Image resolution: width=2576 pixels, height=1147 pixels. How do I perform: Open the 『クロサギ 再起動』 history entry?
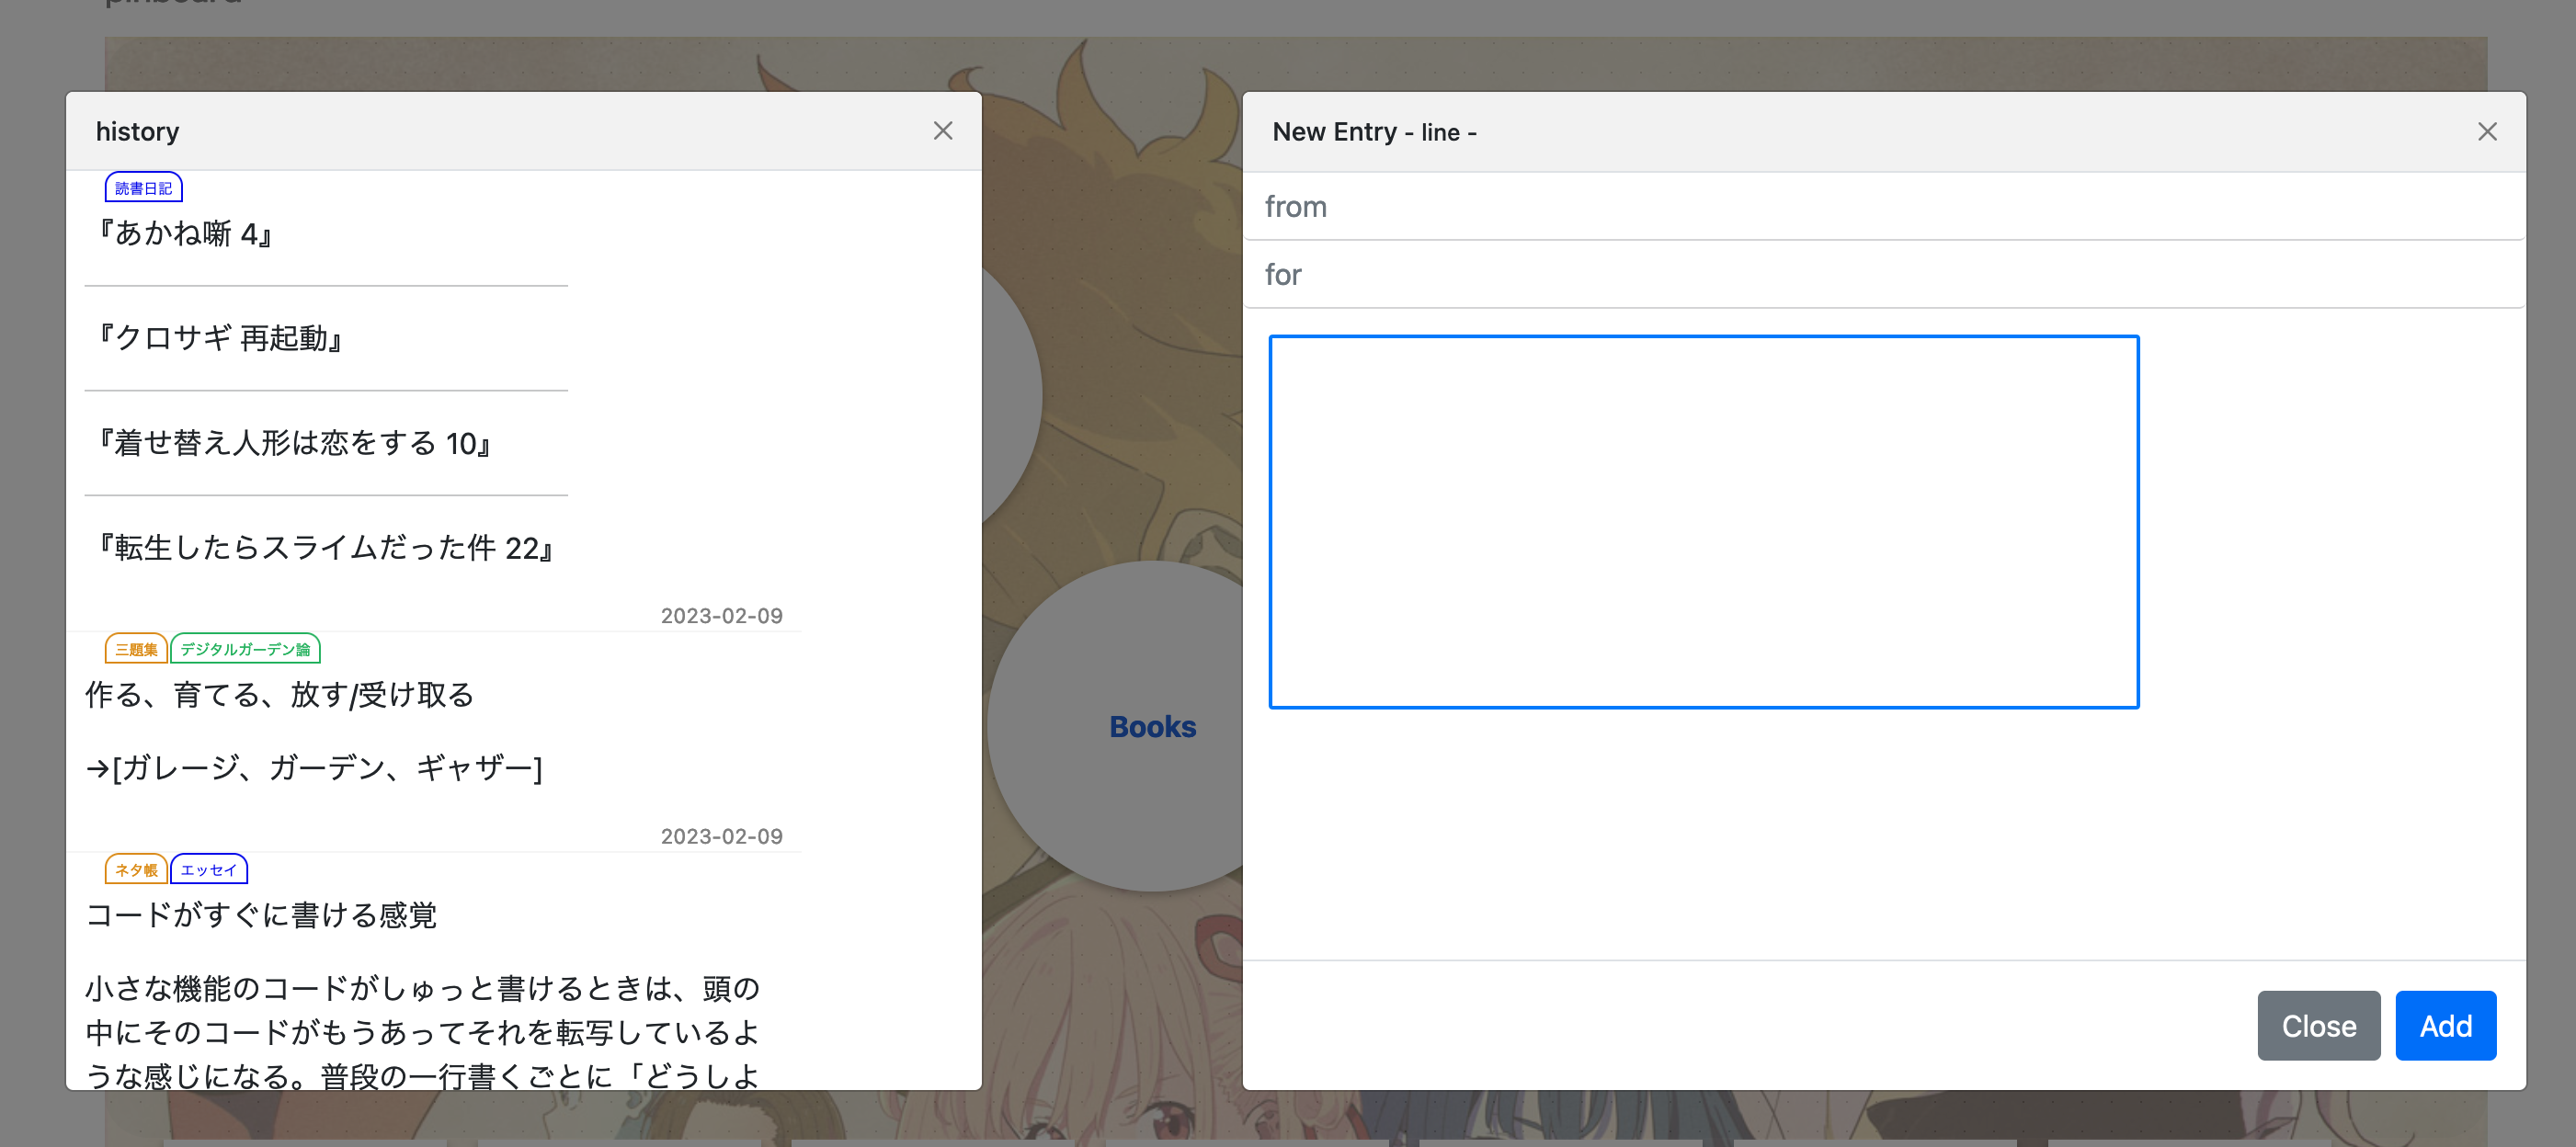click(221, 339)
